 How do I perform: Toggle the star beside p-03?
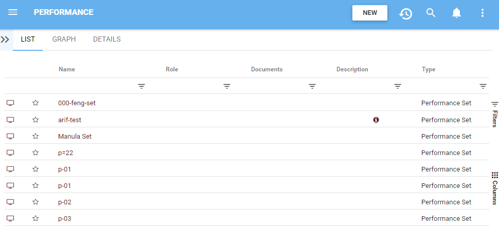pos(35,219)
